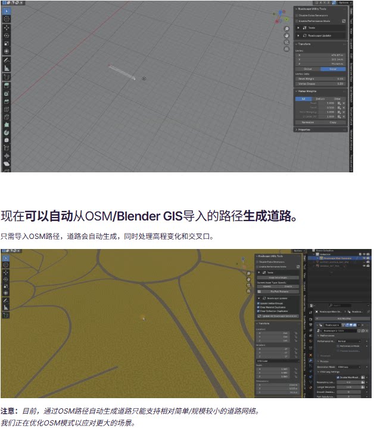Click the Normalize button in Vertex Weights

[x=308, y=122]
